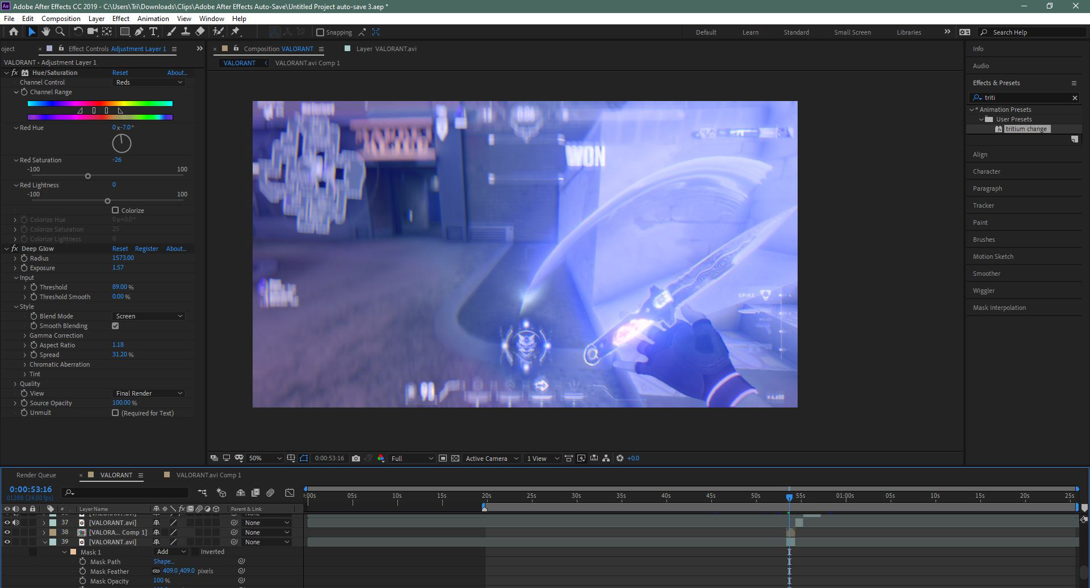1090x588 pixels.
Task: Enable the Snapping checkbox
Action: point(320,32)
